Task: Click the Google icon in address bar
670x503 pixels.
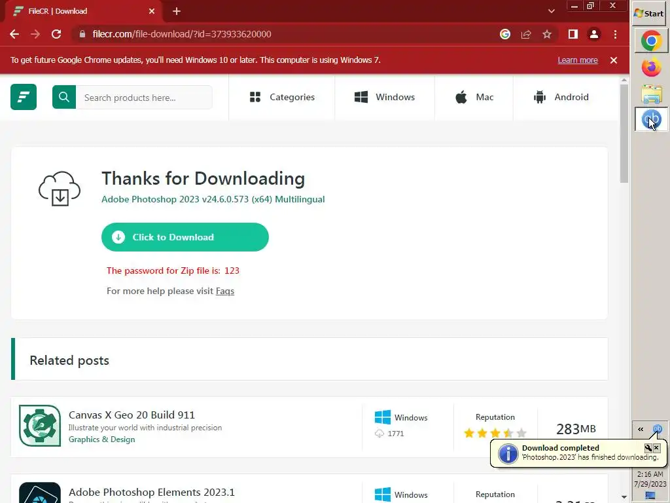Action: [505, 34]
